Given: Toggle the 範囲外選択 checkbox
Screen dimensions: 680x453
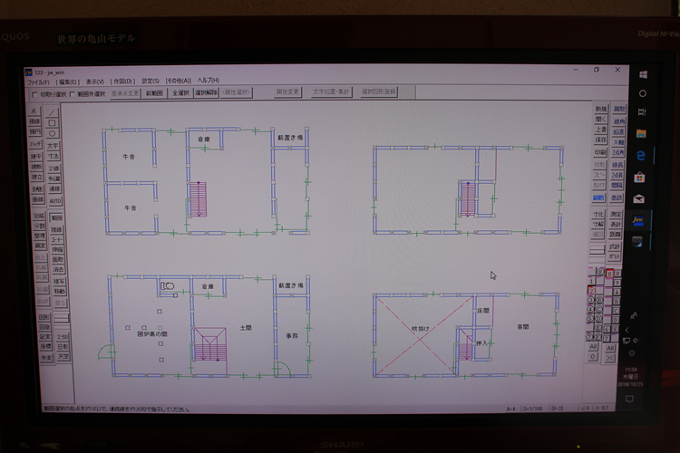Looking at the screenshot, I should pyautogui.click(x=73, y=93).
